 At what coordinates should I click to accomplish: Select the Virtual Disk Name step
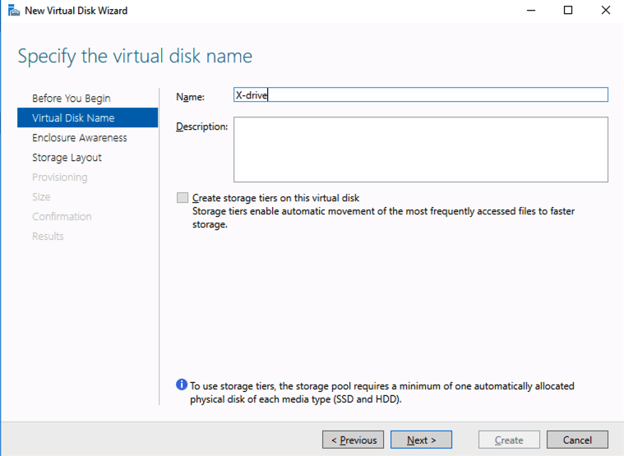coord(73,118)
